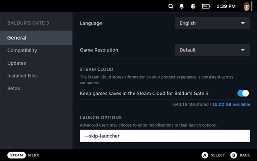Click the STEAM CLOUD section heading
This screenshot has height=161, width=257.
[x=96, y=69]
